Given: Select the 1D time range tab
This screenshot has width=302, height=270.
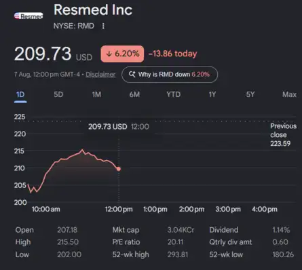Looking at the screenshot, I should pyautogui.click(x=20, y=94).
